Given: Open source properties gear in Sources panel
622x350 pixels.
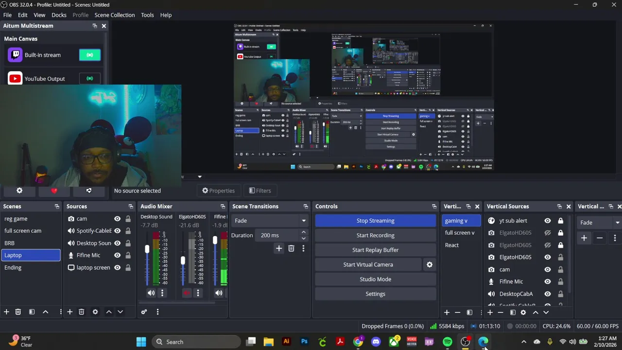Looking at the screenshot, I should [x=95, y=312].
